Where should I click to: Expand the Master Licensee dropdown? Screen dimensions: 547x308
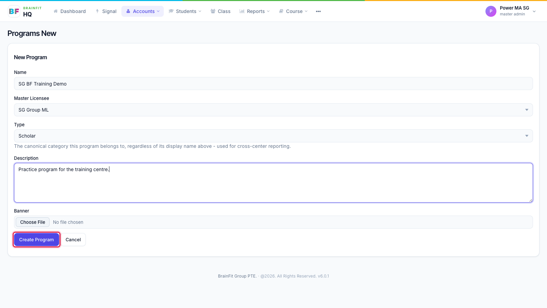tap(273, 110)
